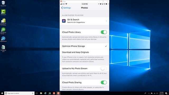Switch to Camtasia recorder in taskbar
The image size is (169, 95).
coord(58,93)
